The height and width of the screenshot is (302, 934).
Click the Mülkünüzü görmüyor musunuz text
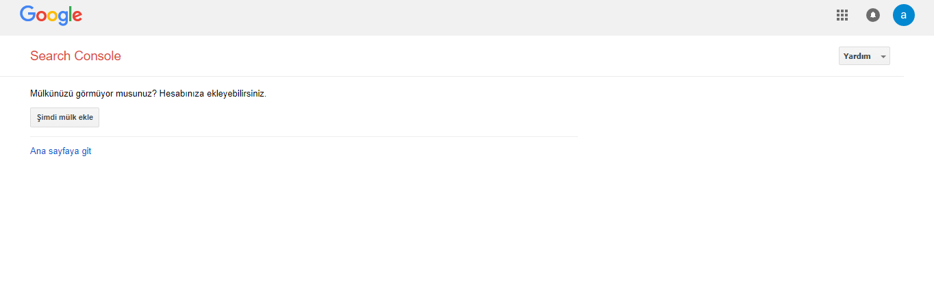(94, 93)
